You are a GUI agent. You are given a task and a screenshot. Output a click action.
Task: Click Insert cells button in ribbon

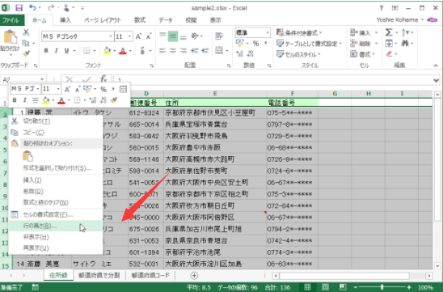pos(361,33)
